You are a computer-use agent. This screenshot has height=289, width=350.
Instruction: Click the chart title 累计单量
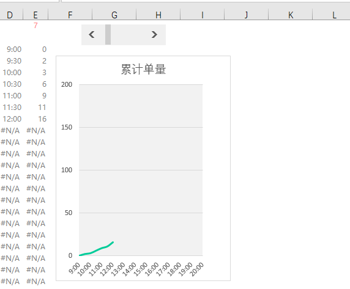pyautogui.click(x=143, y=69)
